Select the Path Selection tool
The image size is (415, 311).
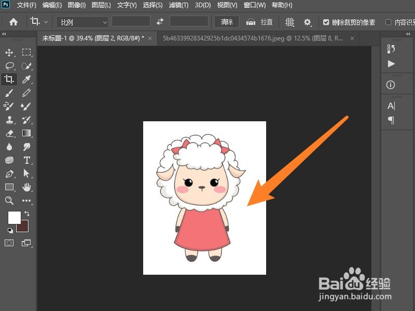(x=26, y=174)
